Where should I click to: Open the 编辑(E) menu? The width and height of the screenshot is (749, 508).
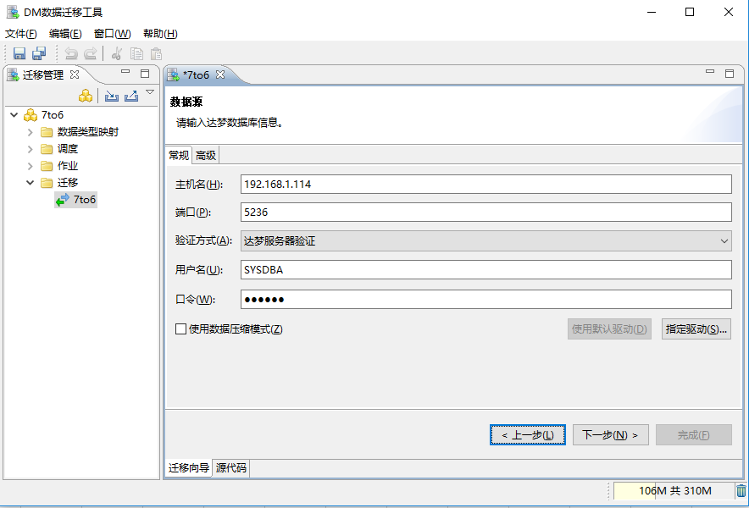65,33
